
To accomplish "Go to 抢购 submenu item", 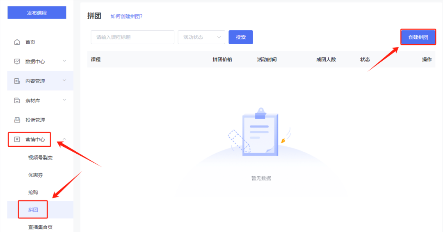I will [x=33, y=192].
